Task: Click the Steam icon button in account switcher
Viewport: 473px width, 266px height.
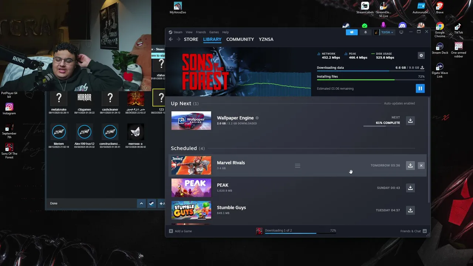Action: 152,203
